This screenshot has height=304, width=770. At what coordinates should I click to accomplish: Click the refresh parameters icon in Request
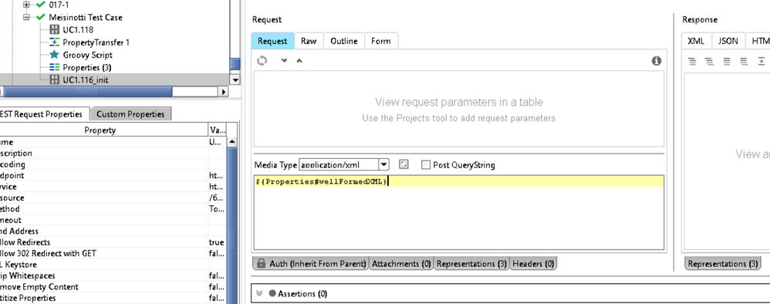[x=262, y=60]
